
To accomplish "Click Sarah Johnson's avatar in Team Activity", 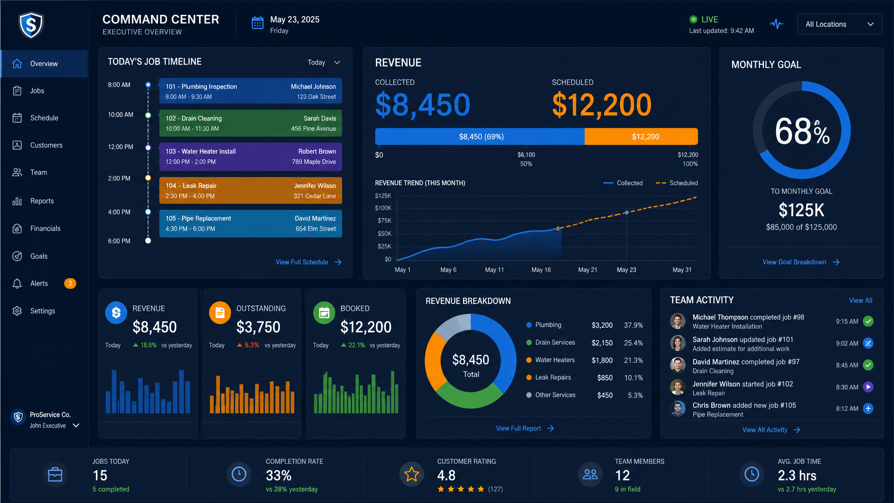I will point(678,343).
